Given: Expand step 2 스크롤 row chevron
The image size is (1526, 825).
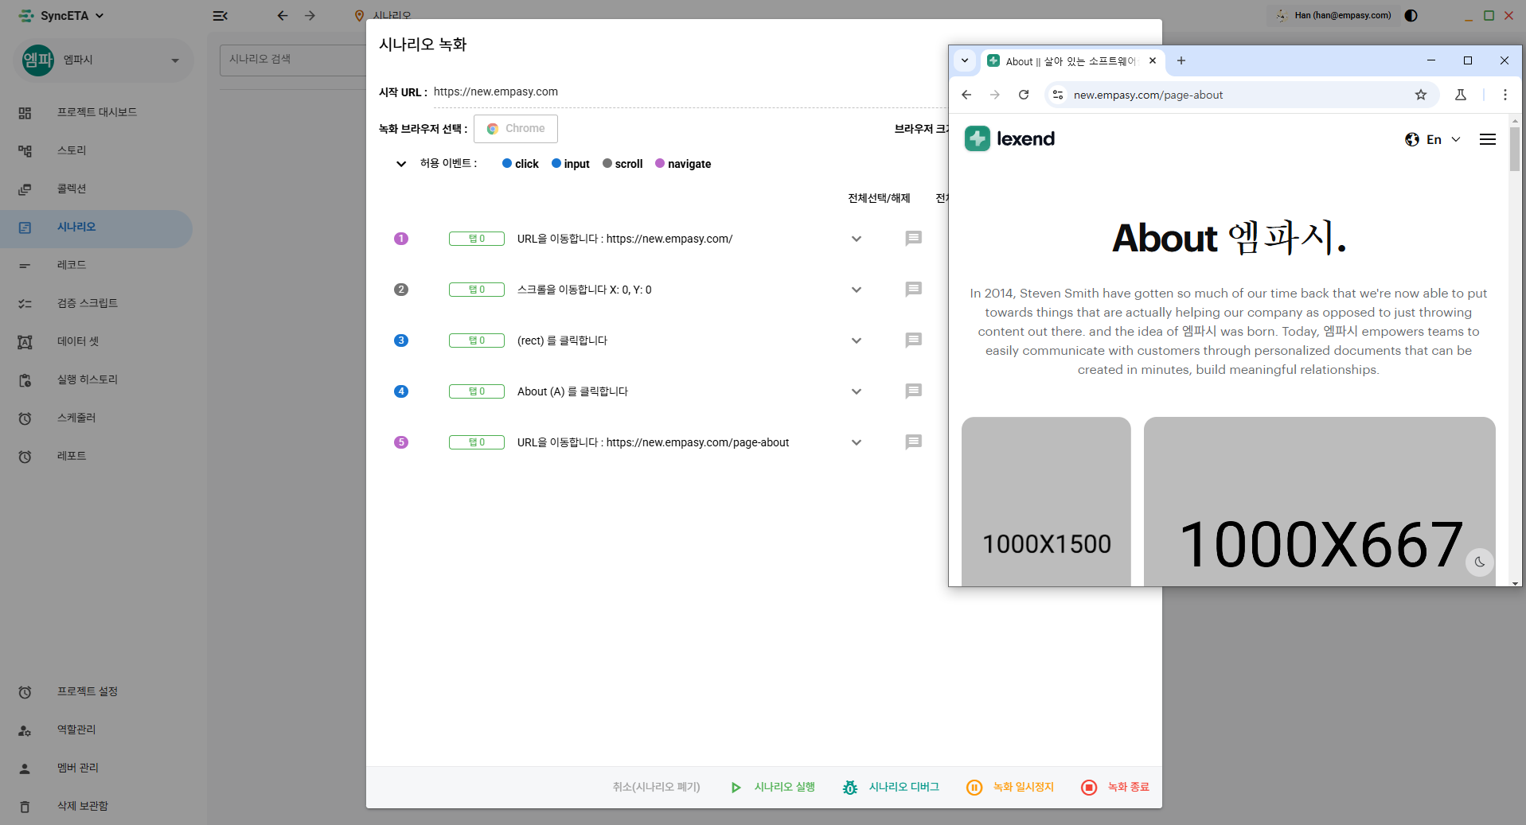Looking at the screenshot, I should pos(857,290).
